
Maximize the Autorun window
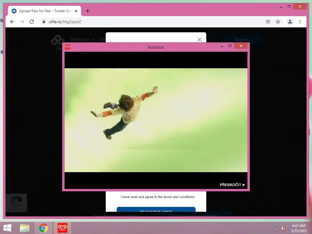point(230,46)
